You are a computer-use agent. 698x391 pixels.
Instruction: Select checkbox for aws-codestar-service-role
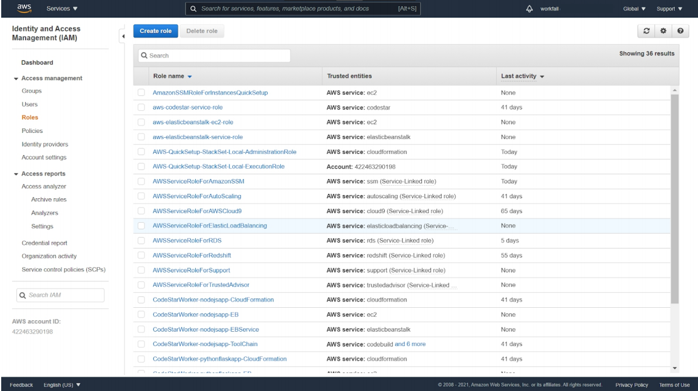[141, 107]
